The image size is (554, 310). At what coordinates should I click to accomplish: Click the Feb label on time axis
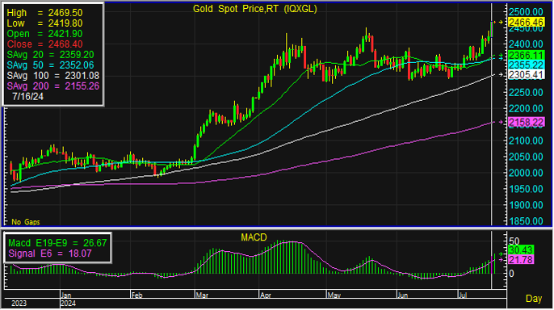point(136,295)
